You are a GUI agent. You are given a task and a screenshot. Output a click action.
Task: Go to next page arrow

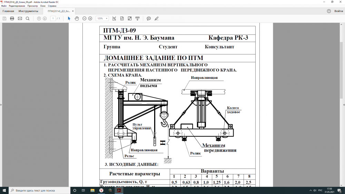point(45,19)
